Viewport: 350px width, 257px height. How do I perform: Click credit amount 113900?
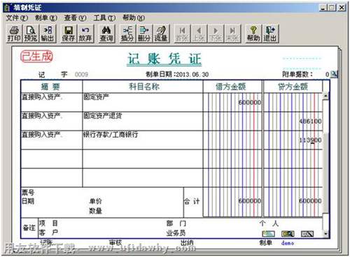310,140
